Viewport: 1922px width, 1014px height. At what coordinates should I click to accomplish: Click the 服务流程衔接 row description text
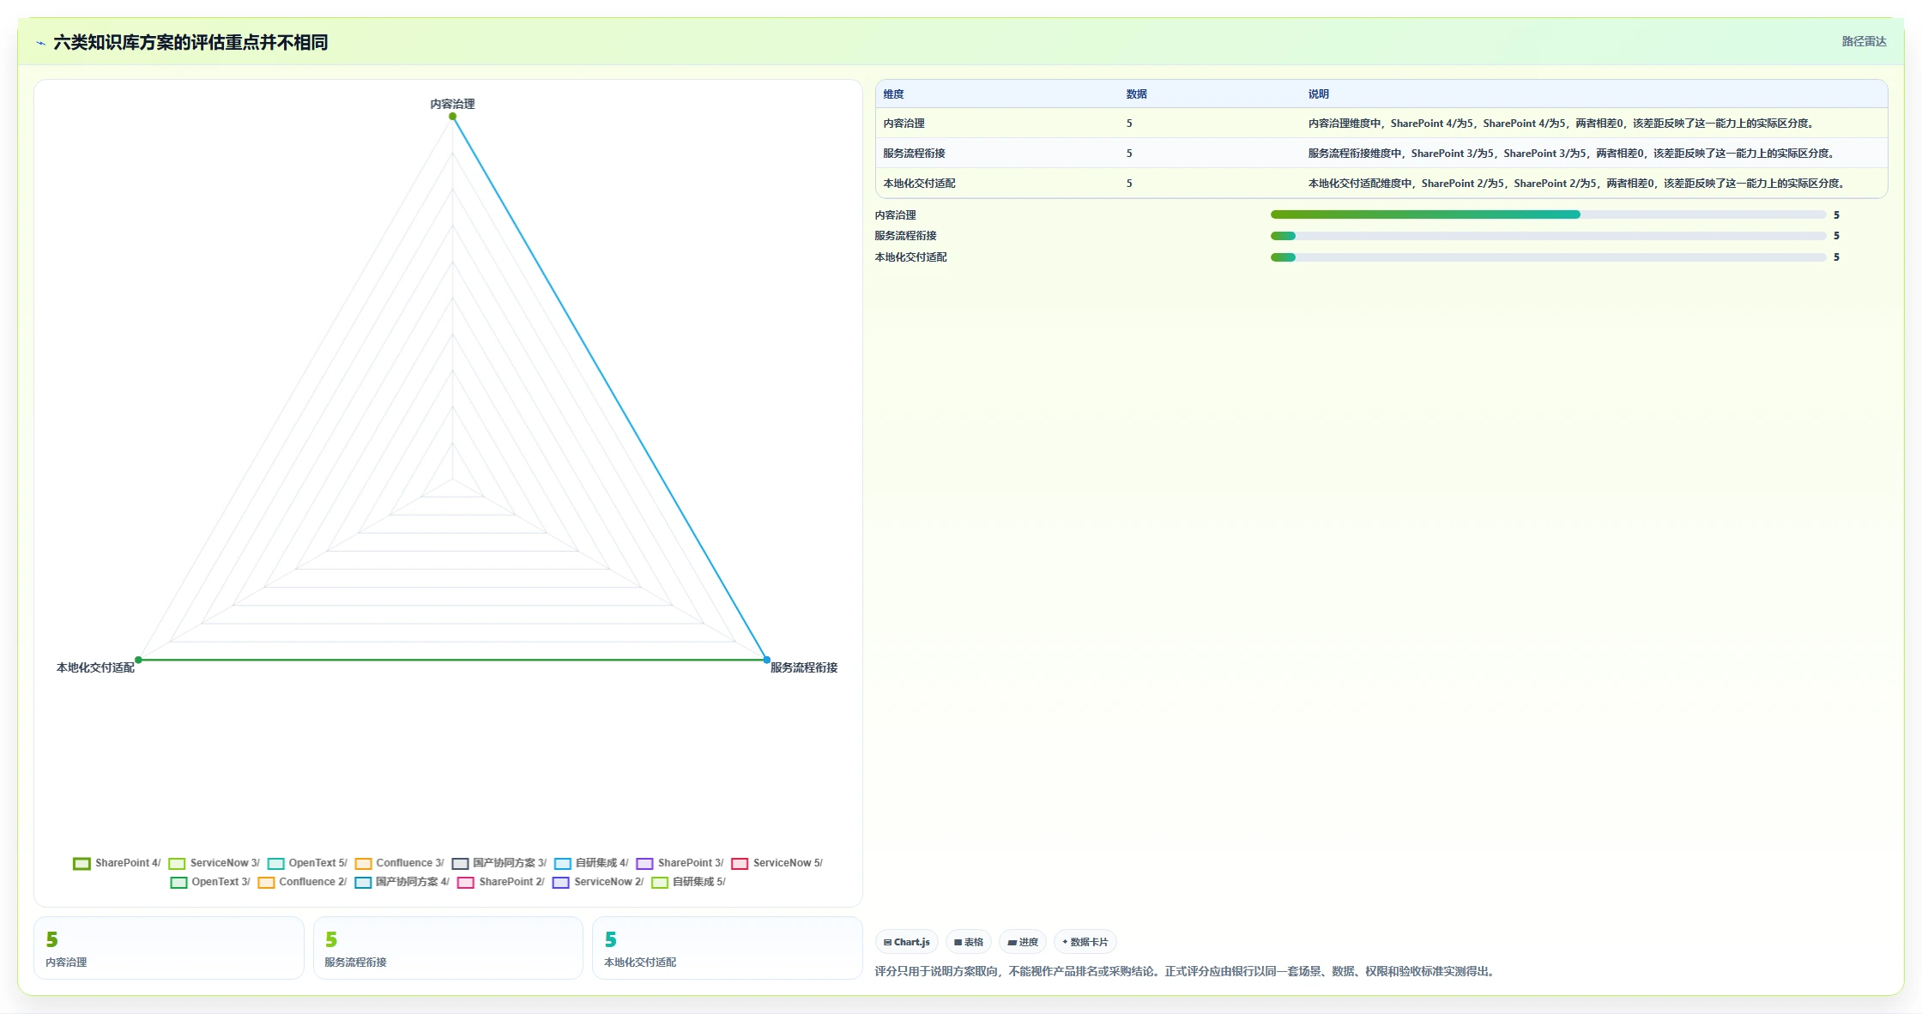click(x=1572, y=154)
